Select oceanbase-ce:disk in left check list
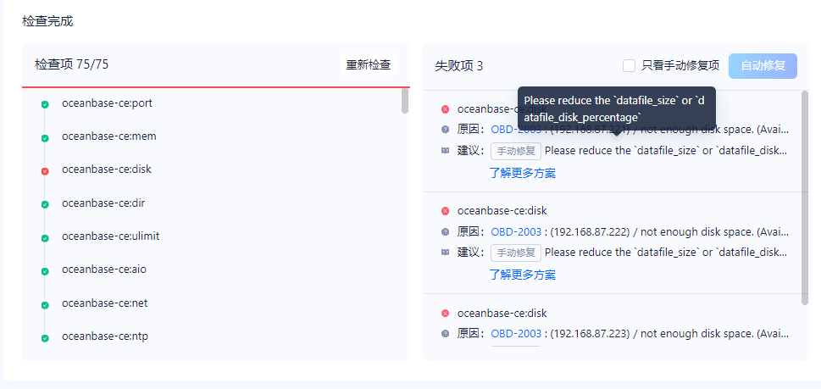 point(106,169)
